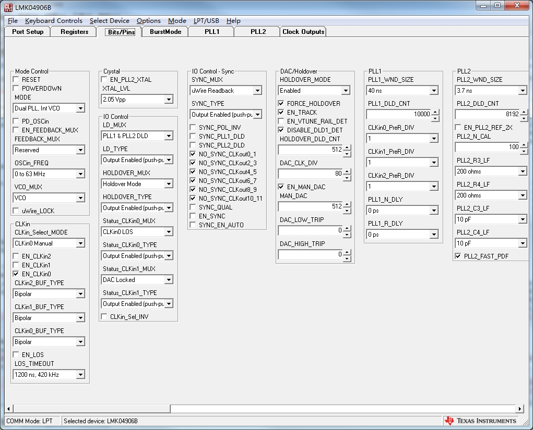Check the CLKin_Sel_INV box

(x=104, y=317)
